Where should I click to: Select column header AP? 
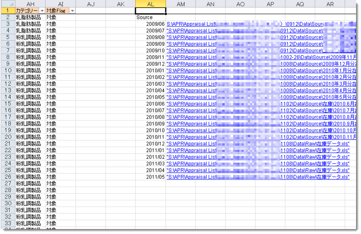coord(270,4)
